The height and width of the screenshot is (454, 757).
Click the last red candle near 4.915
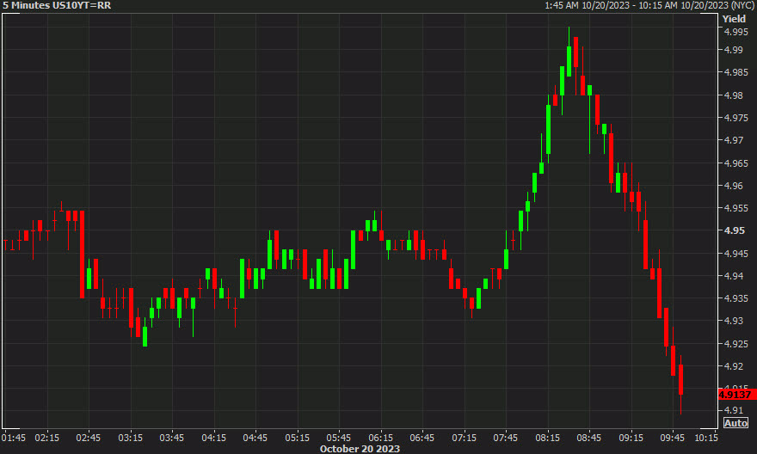tap(680, 380)
